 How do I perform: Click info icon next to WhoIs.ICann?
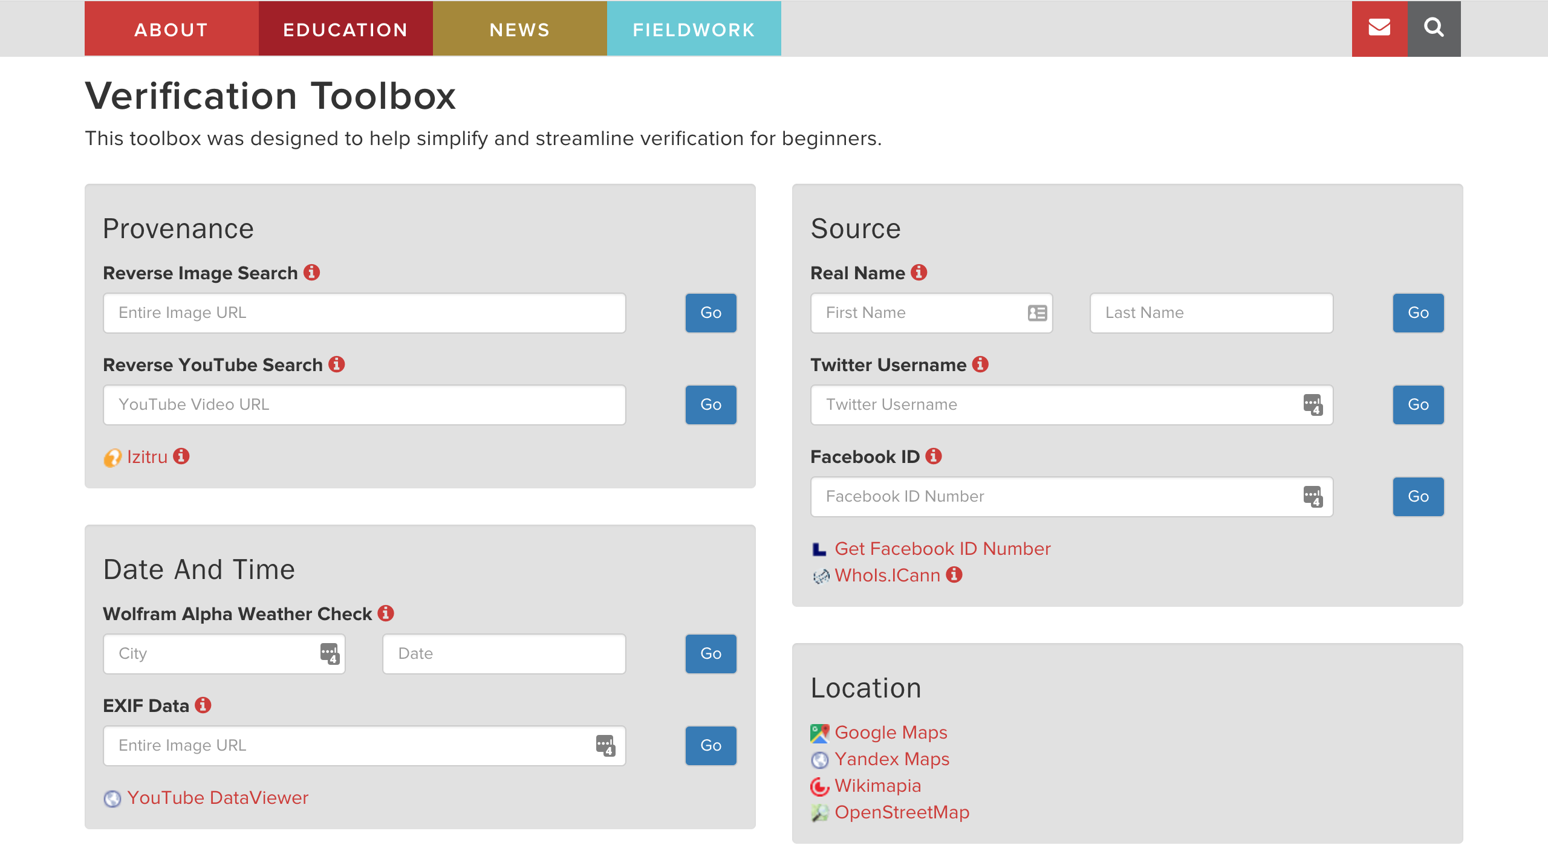(x=954, y=575)
